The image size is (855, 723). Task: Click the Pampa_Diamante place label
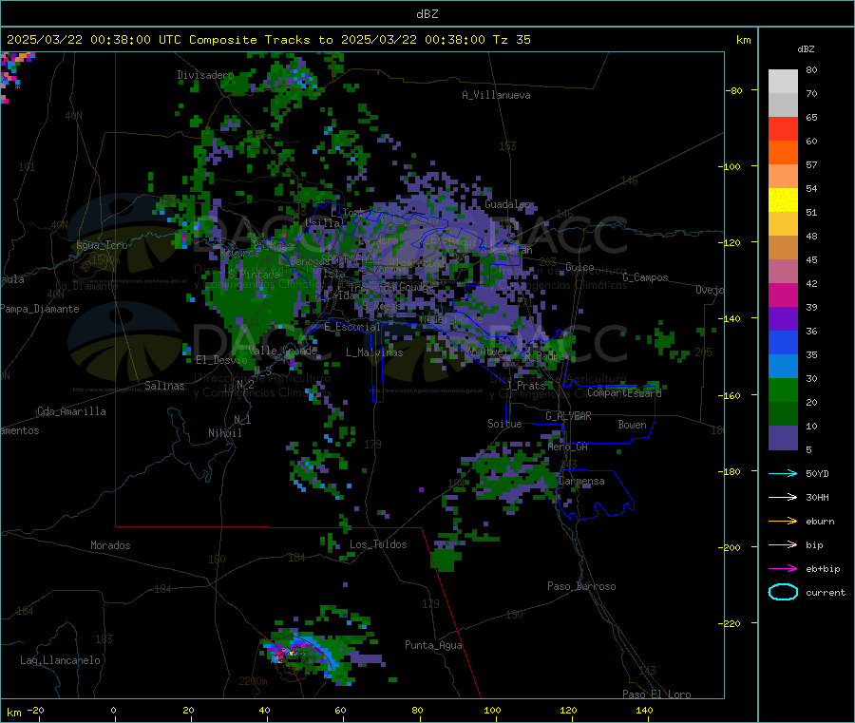pos(40,309)
